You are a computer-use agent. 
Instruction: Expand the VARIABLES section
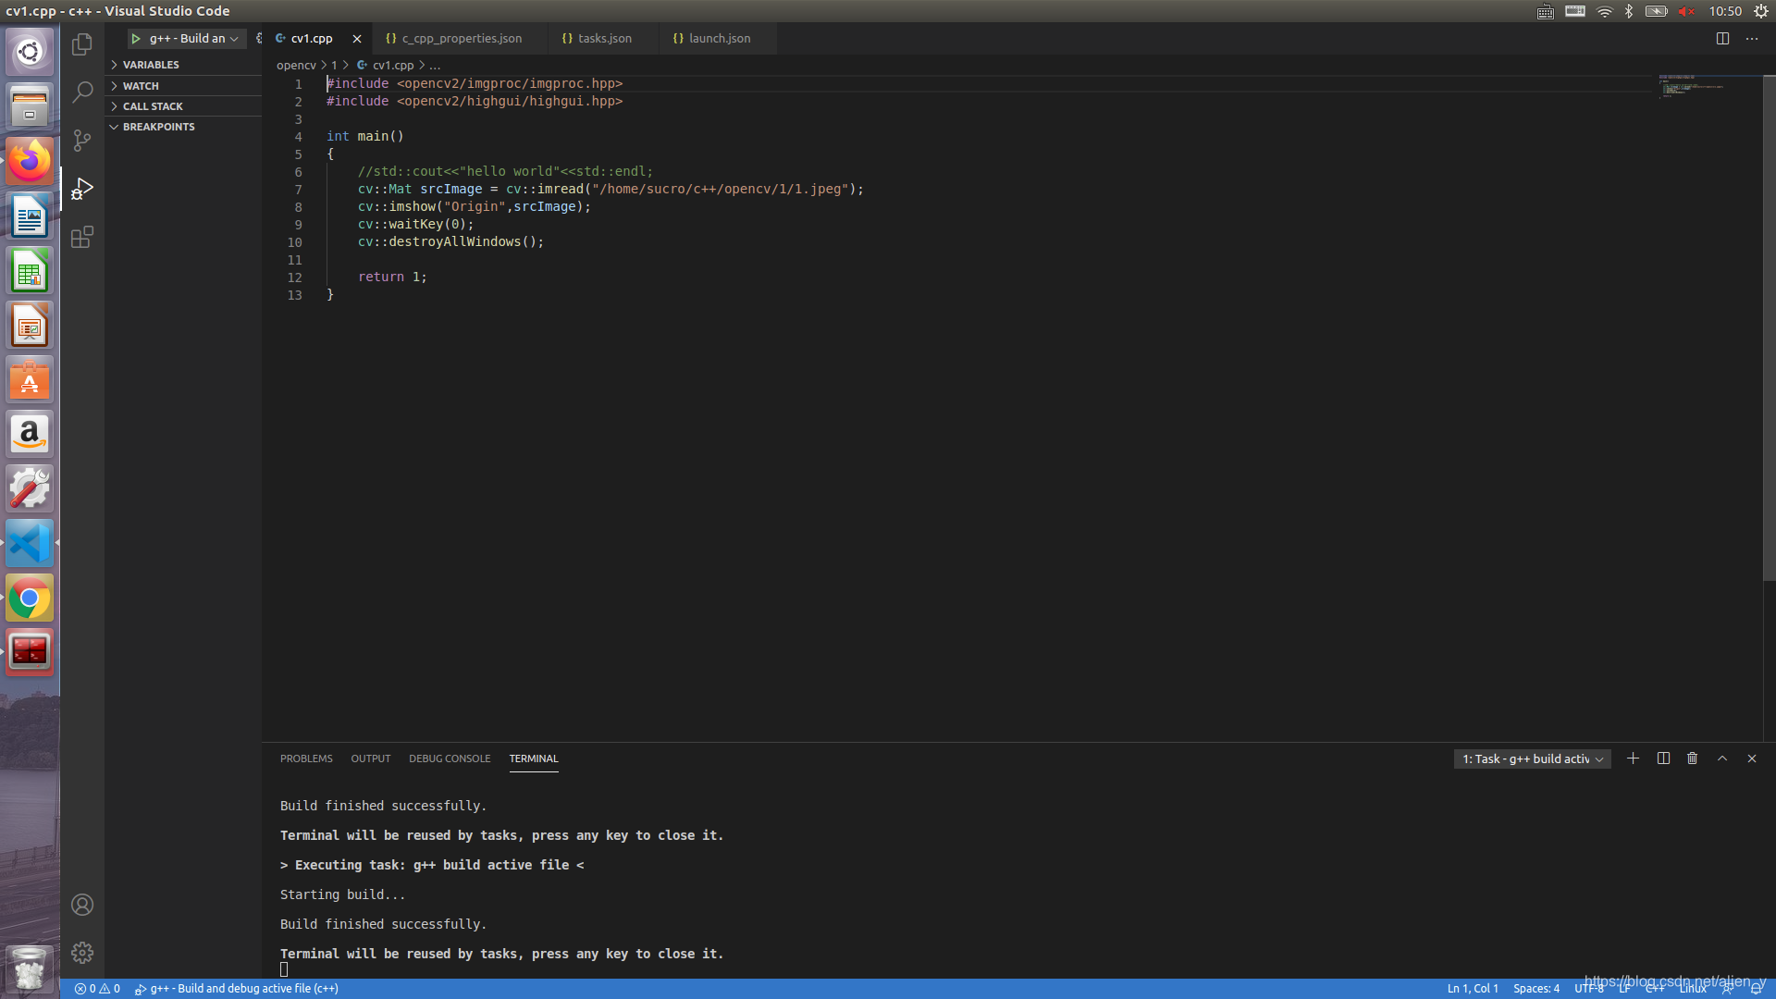point(183,65)
